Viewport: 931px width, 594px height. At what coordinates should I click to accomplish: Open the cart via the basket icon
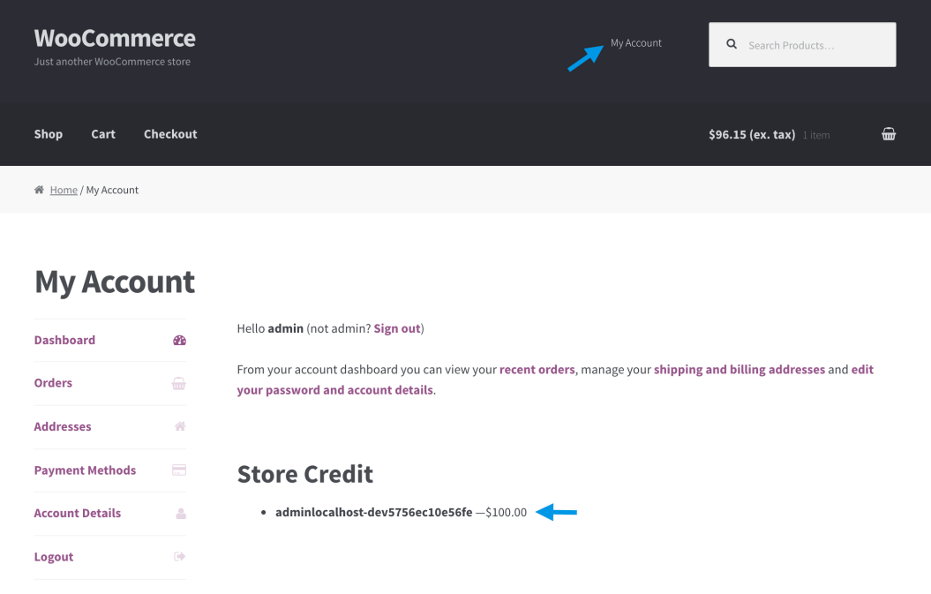click(889, 133)
